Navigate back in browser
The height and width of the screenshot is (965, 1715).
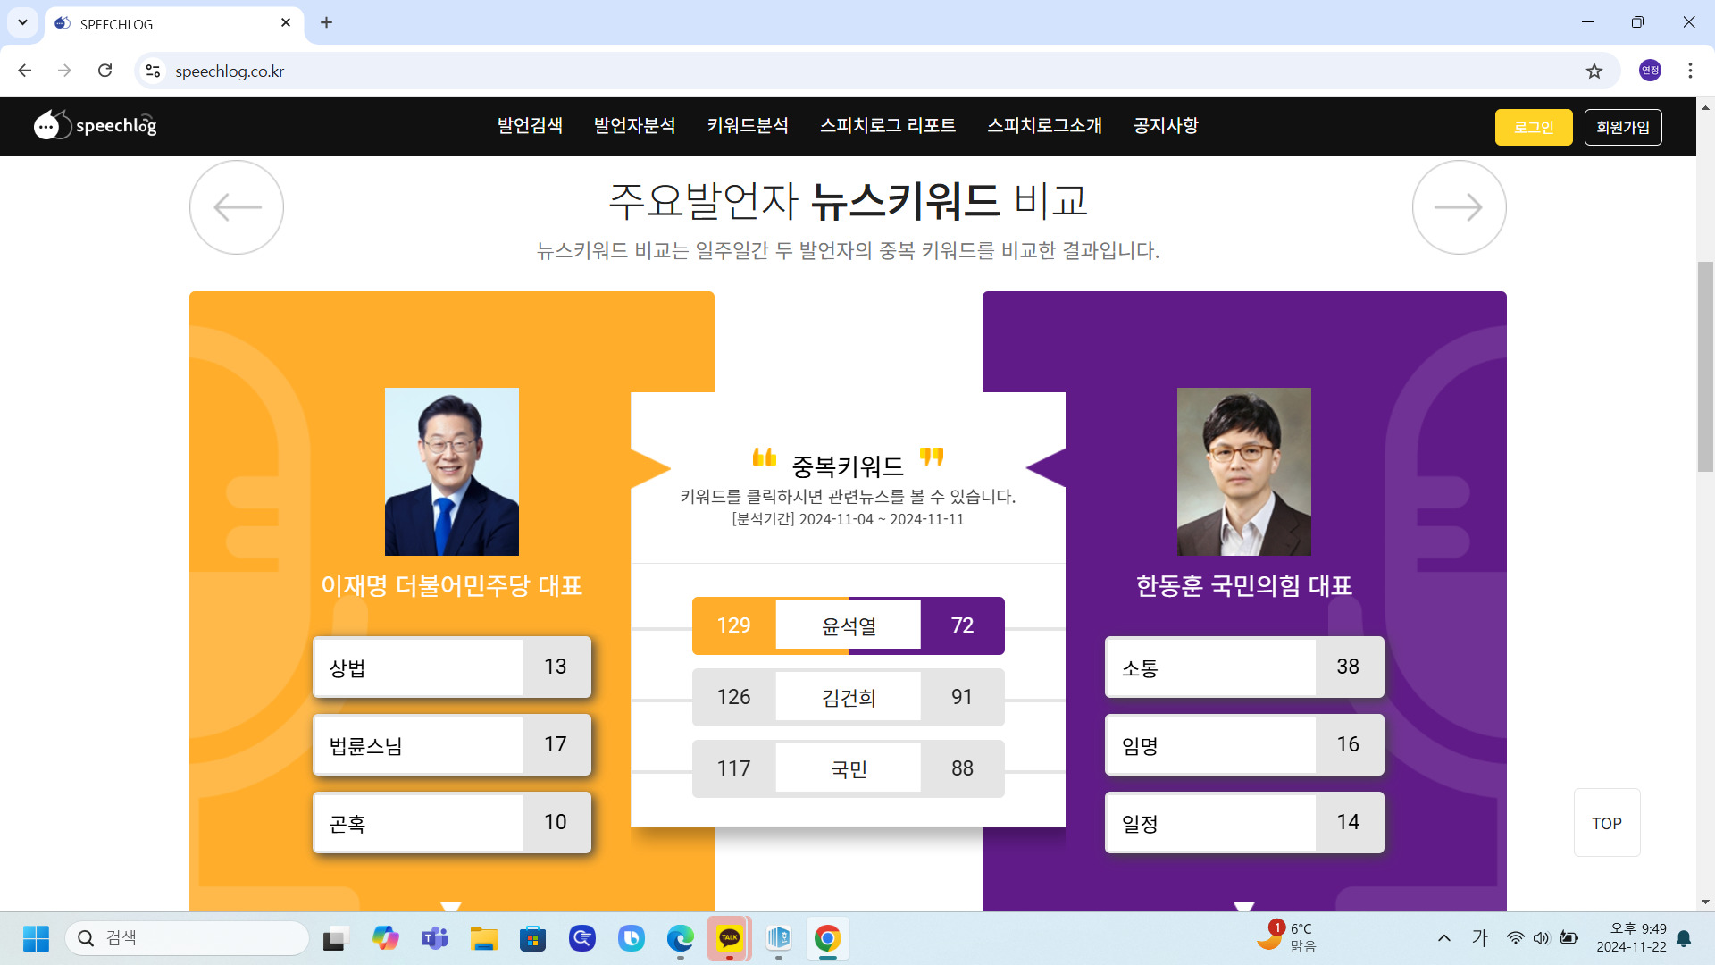pos(25,71)
